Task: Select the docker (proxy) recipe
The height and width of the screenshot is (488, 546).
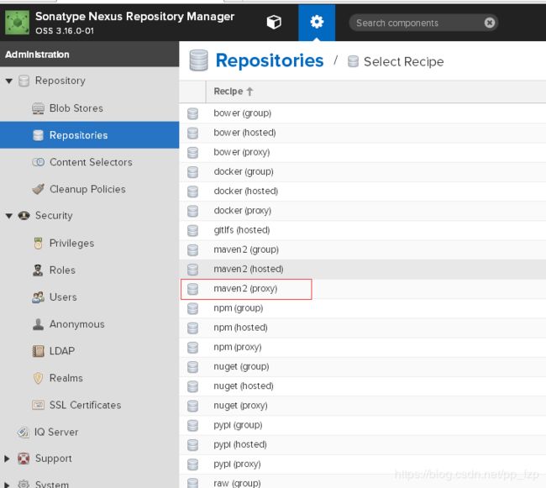Action: pyautogui.click(x=363, y=211)
